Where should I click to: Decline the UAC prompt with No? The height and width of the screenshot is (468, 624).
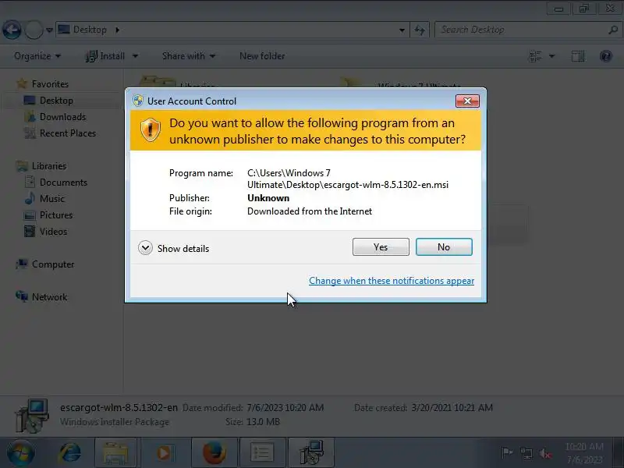click(444, 247)
